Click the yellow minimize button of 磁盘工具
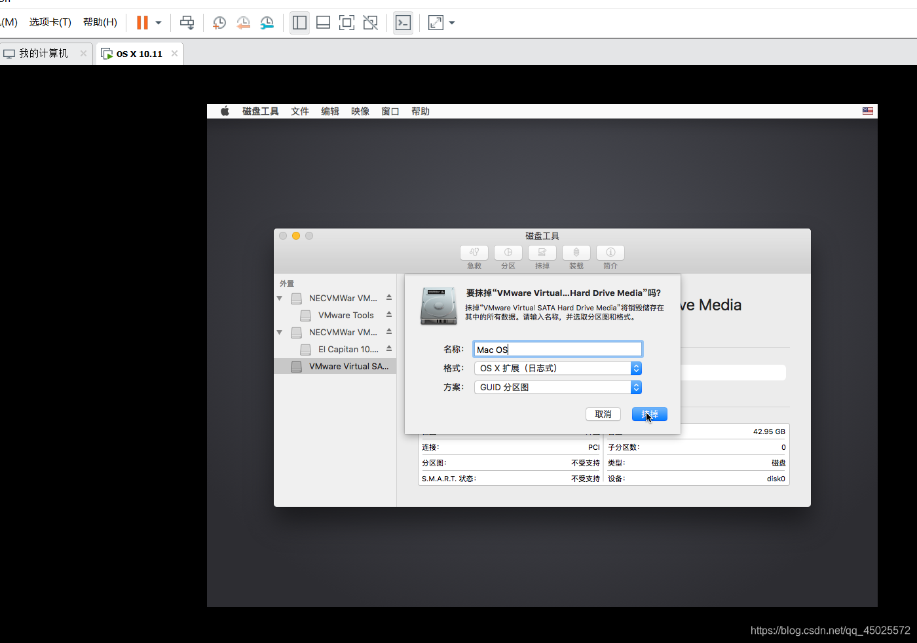 296,236
